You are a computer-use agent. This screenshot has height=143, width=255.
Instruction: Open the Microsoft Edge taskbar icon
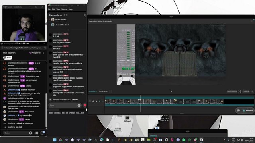click(x=102, y=140)
